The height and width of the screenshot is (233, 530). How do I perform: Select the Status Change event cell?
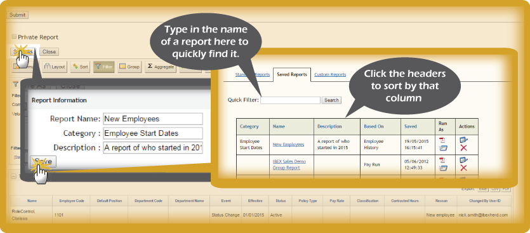pos(226,215)
